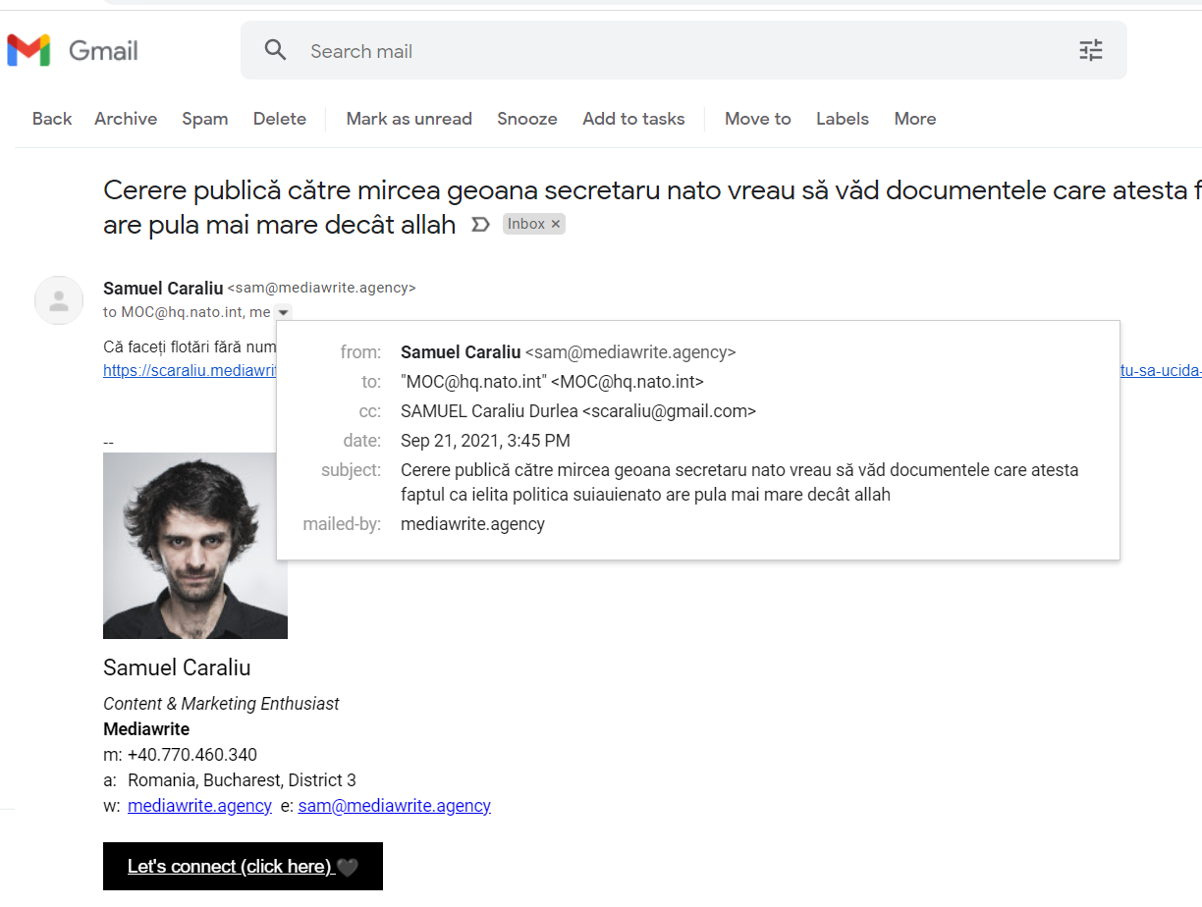Click phone number +40.770.460.340
1202x907 pixels.
tap(192, 755)
